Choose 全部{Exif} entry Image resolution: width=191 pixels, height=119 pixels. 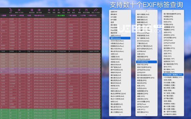coord(114,54)
